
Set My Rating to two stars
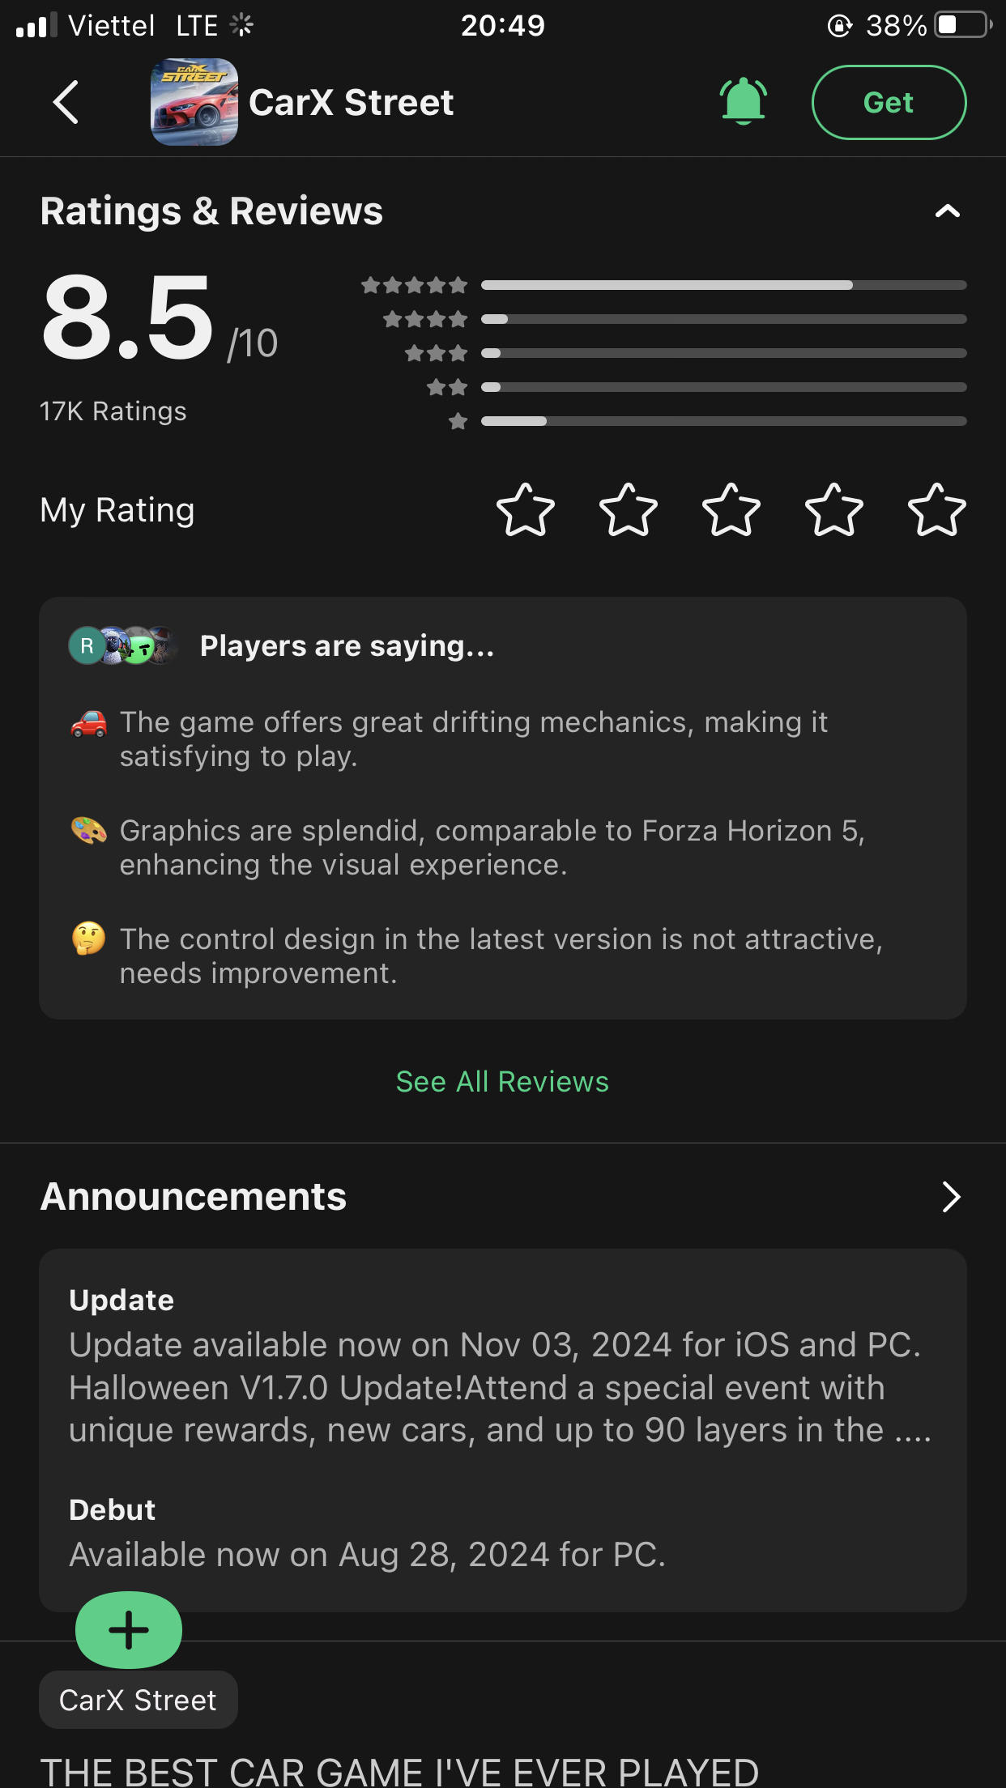pyautogui.click(x=629, y=511)
